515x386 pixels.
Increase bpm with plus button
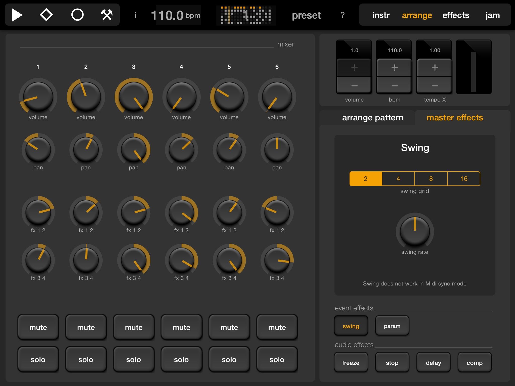pos(394,68)
